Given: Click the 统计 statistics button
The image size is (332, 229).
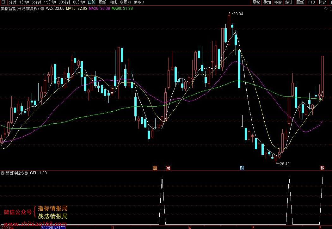Looking at the screenshot, I should pyautogui.click(x=289, y=2).
